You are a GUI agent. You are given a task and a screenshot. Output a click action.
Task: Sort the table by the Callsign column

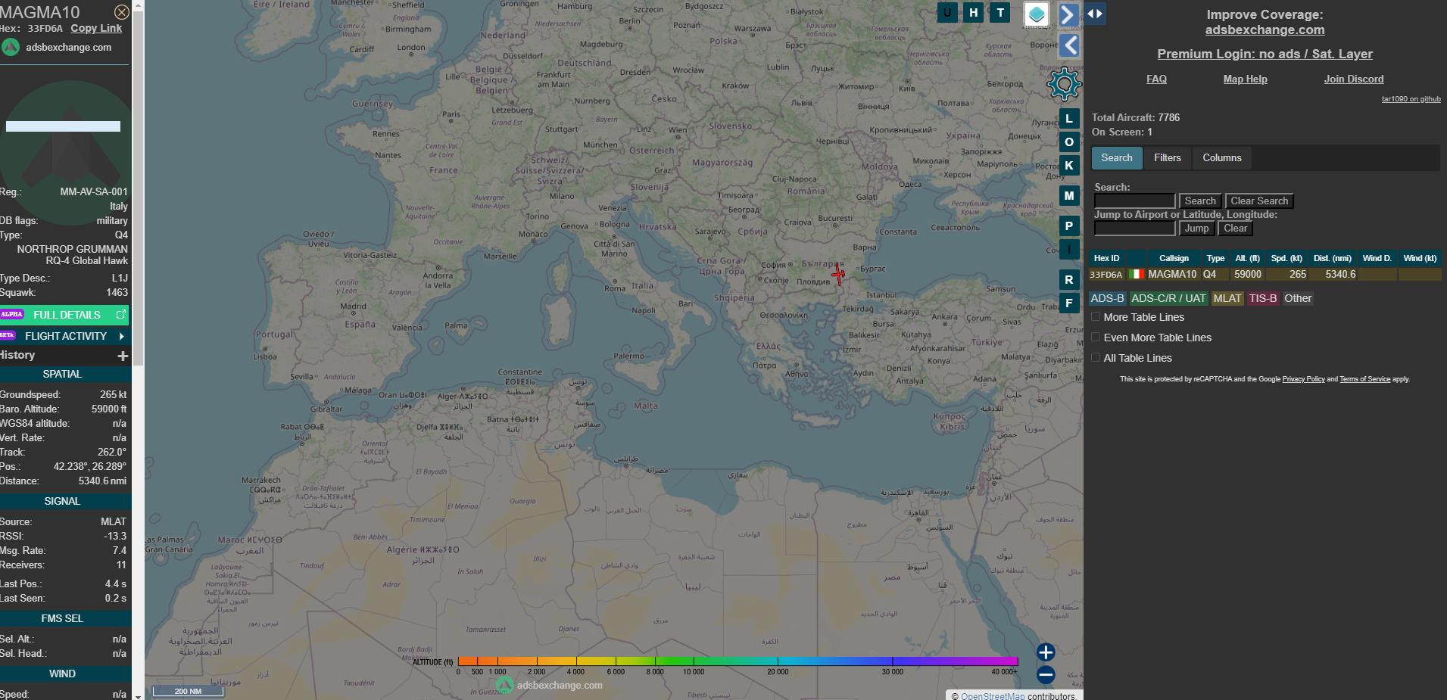1174,258
